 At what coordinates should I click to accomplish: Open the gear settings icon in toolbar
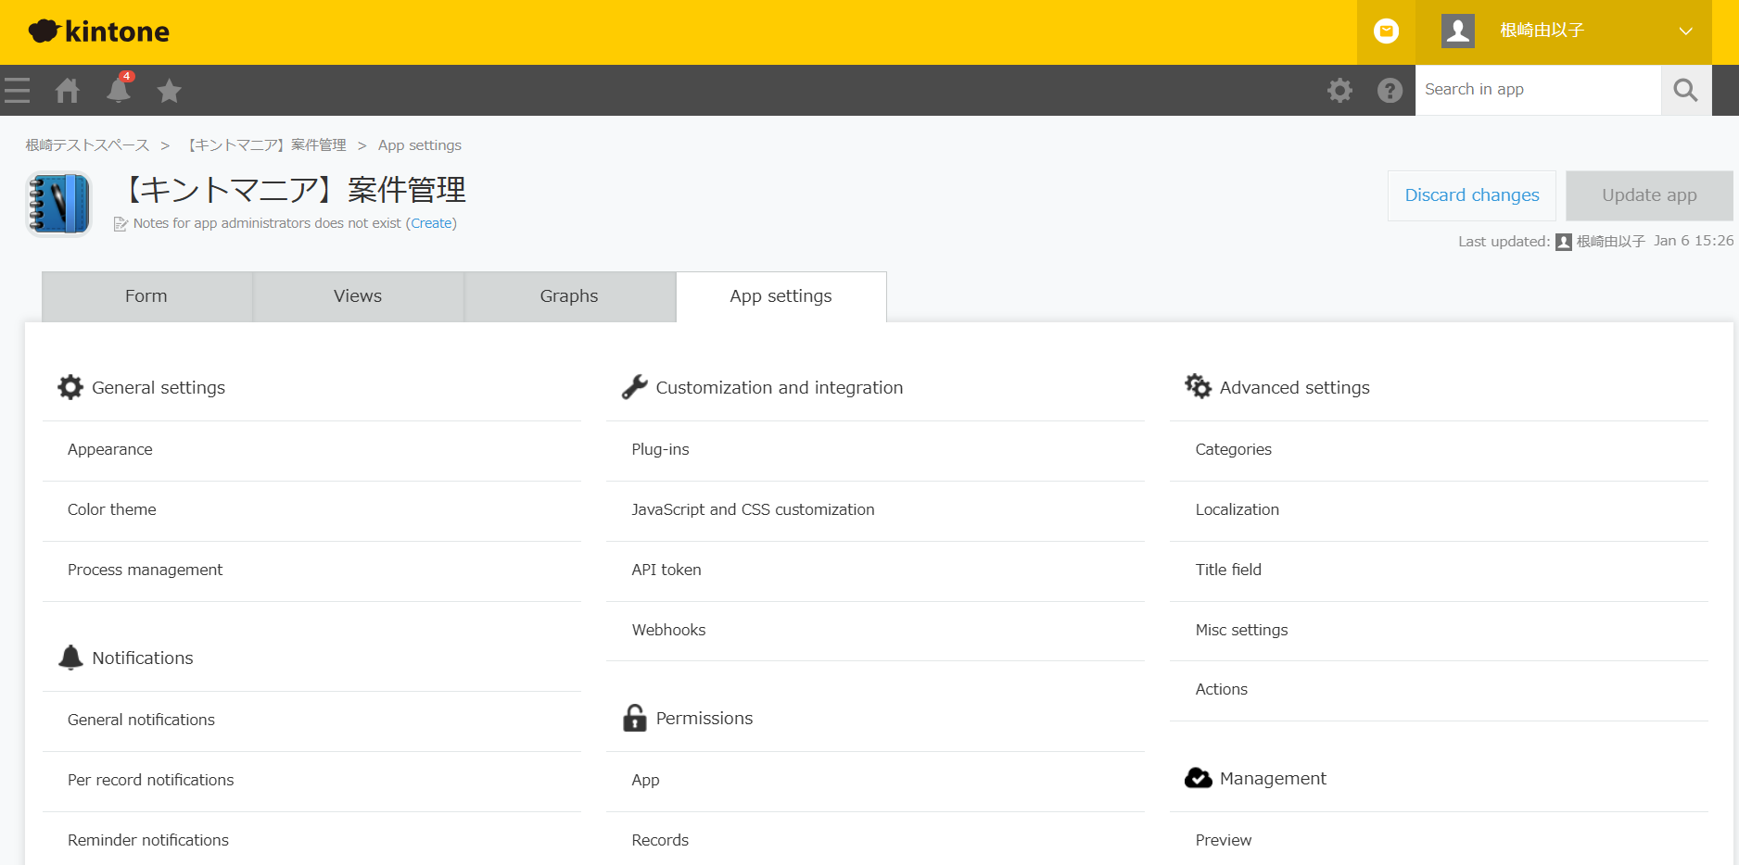point(1339,91)
